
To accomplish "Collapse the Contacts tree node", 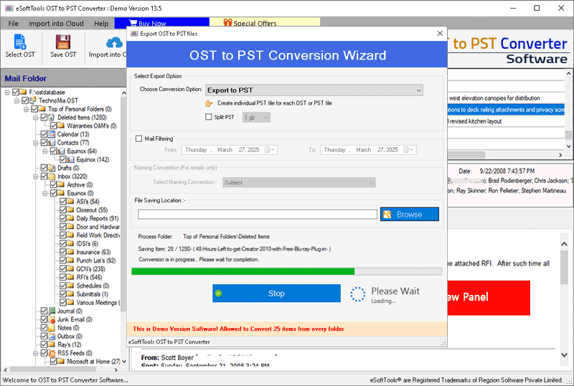I will coord(36,143).
